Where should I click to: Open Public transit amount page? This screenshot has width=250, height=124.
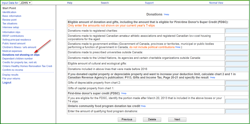point(14,44)
